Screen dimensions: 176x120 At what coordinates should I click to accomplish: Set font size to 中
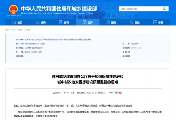click(x=68, y=93)
